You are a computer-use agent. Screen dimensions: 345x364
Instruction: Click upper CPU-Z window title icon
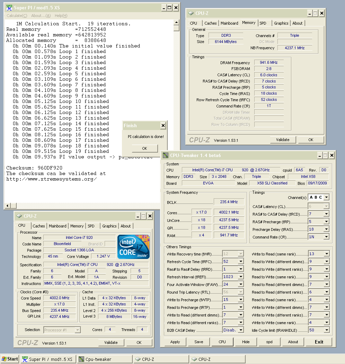(191, 13)
